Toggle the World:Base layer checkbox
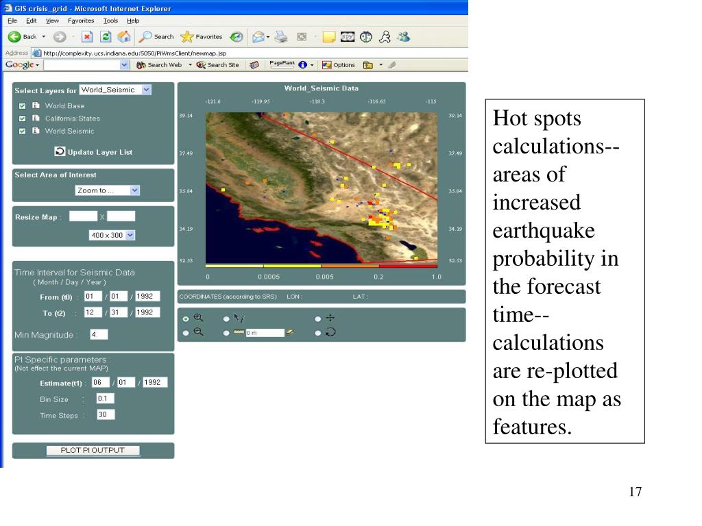Viewport: 702px width, 526px height. click(23, 106)
